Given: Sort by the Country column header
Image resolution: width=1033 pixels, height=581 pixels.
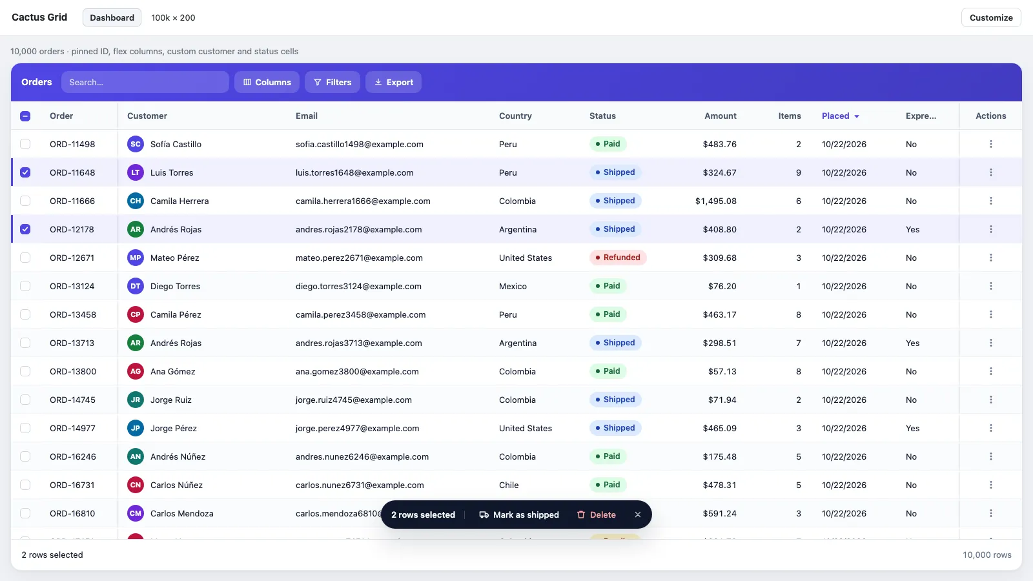Looking at the screenshot, I should click(x=515, y=116).
